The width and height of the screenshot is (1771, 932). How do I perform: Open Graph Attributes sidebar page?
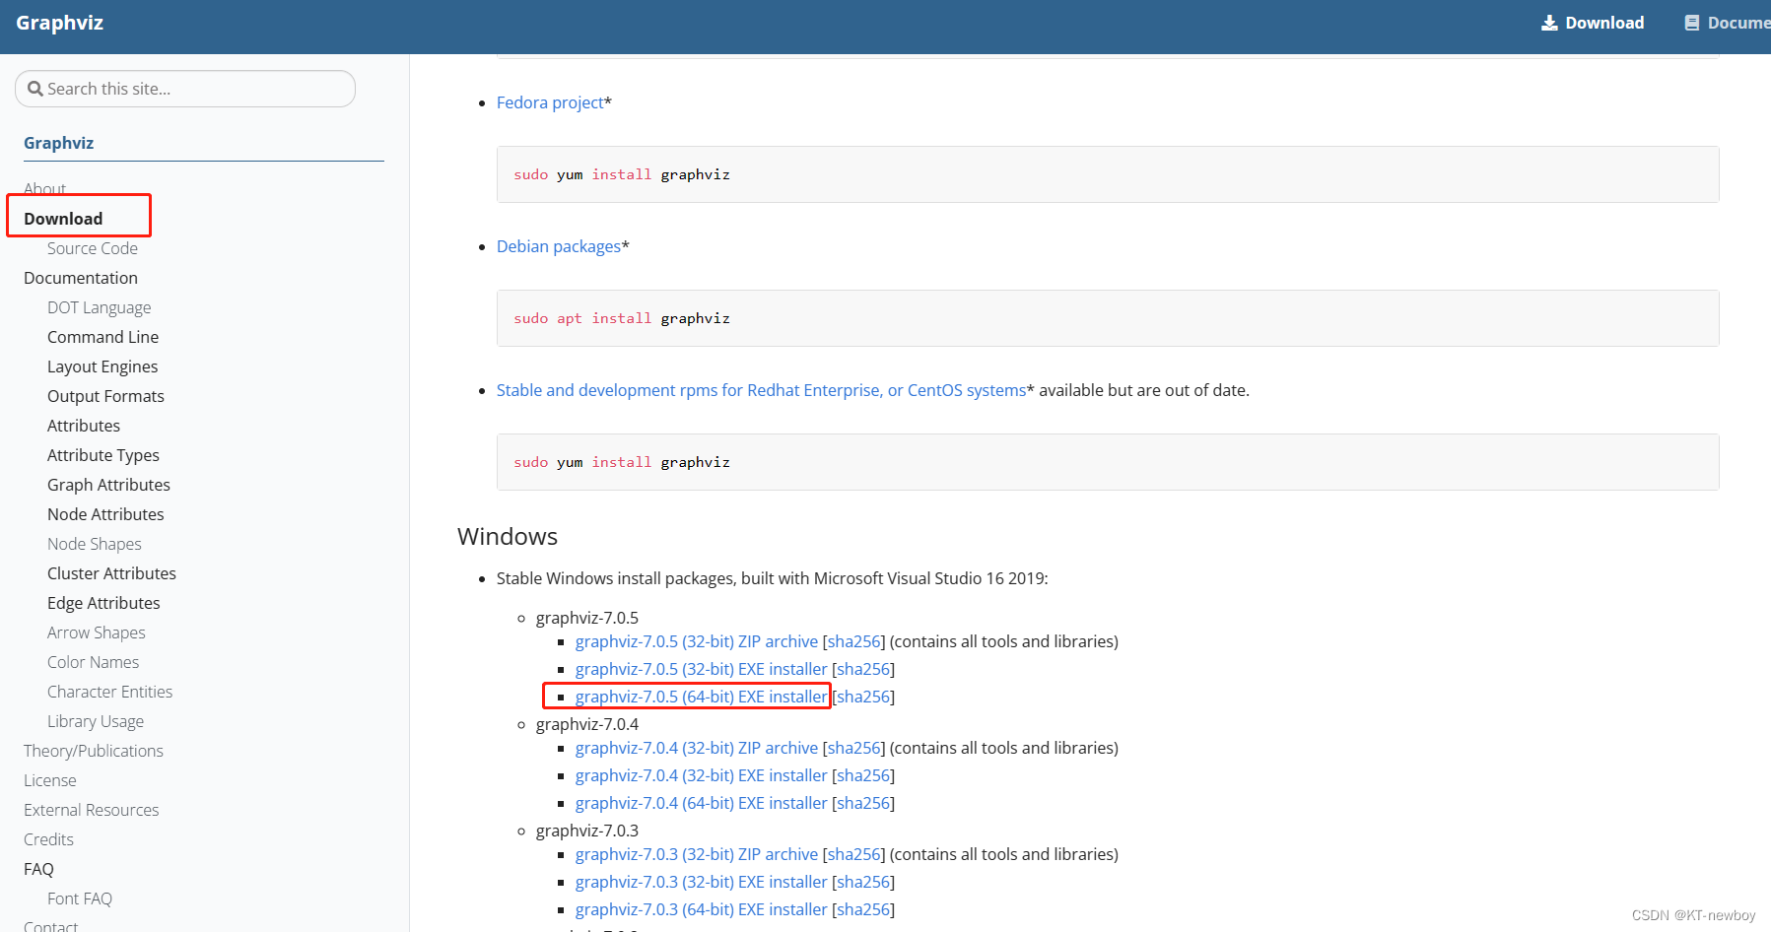109,485
